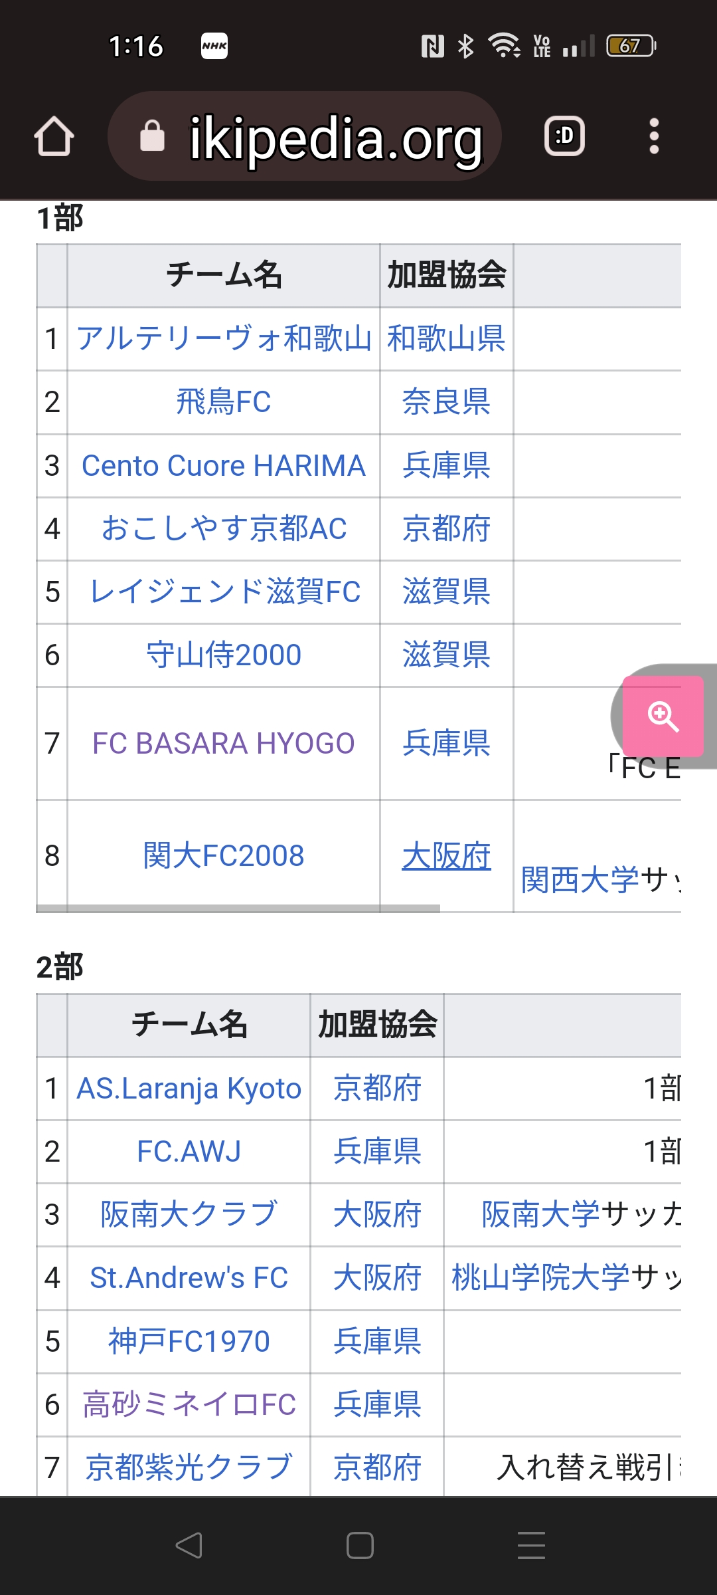Viewport: 717px width, 1595px height.
Task: Tap the browser home icon
Action: click(54, 136)
